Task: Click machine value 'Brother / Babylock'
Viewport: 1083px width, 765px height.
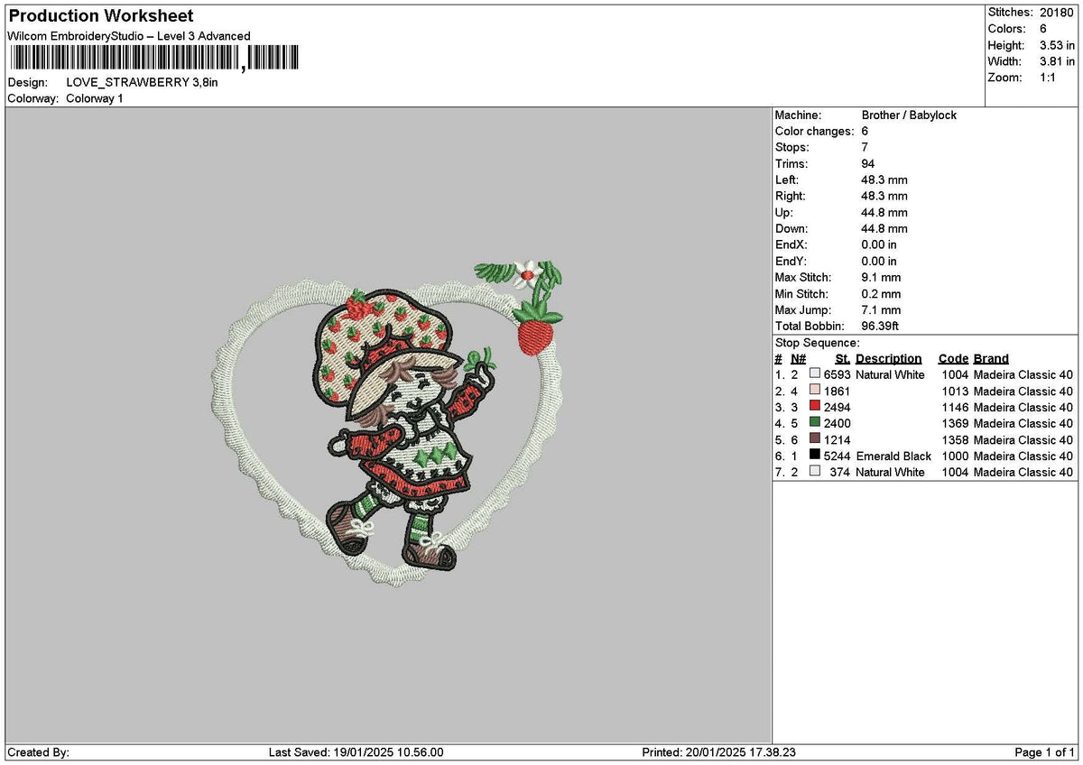Action: (x=909, y=115)
